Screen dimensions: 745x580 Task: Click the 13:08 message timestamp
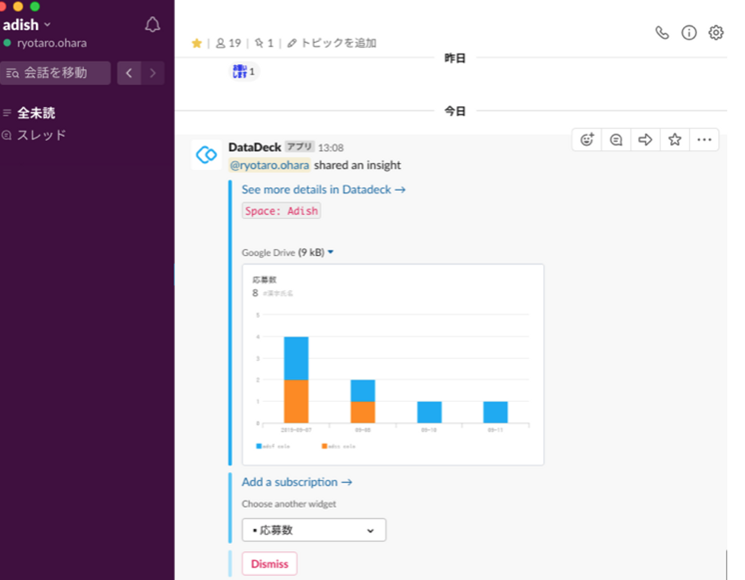[x=331, y=148]
